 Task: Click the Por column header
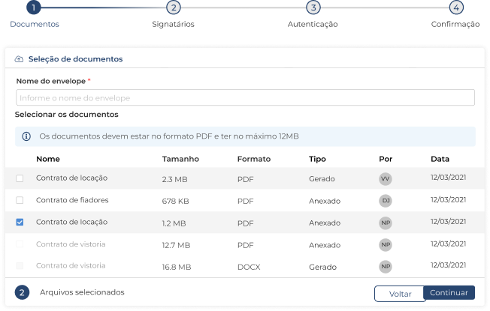point(386,159)
